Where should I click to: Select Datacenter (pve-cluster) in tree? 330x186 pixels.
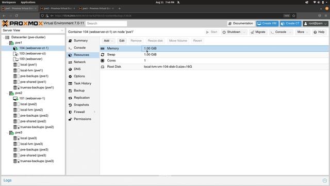28,37
